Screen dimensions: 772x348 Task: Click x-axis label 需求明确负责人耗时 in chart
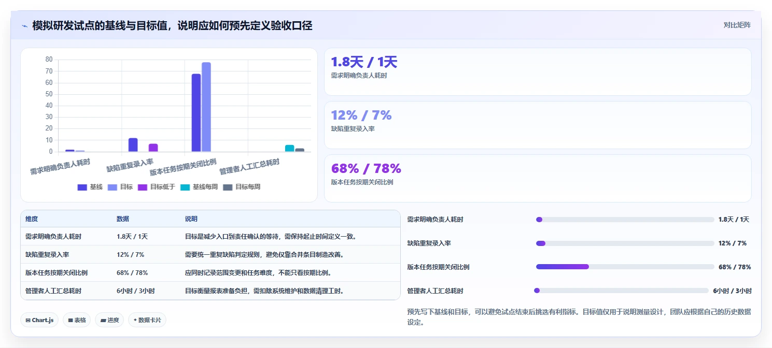tap(60, 167)
